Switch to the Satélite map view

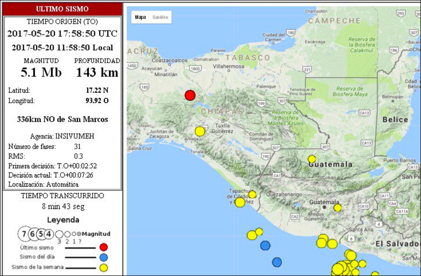(x=160, y=17)
